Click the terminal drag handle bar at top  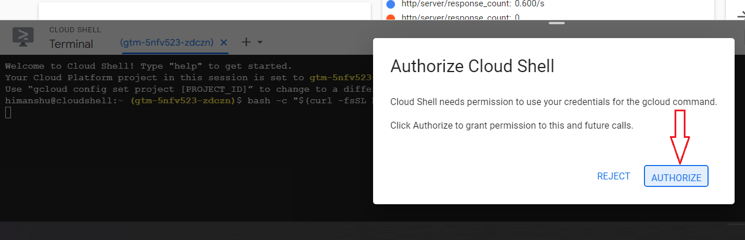pyautogui.click(x=557, y=23)
